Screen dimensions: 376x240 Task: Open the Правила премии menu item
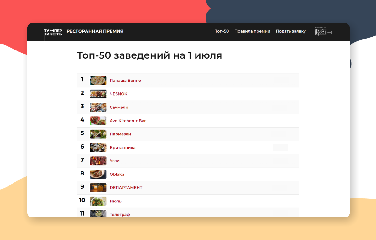252,31
